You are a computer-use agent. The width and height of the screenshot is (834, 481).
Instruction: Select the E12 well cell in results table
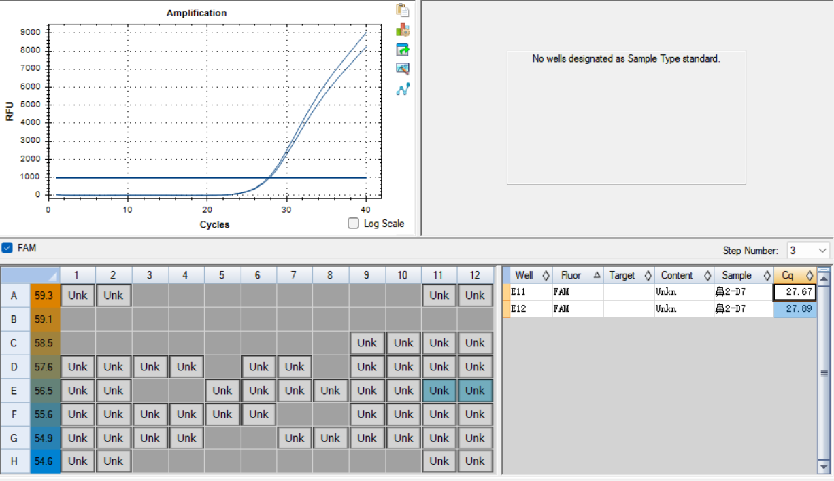pyautogui.click(x=531, y=308)
